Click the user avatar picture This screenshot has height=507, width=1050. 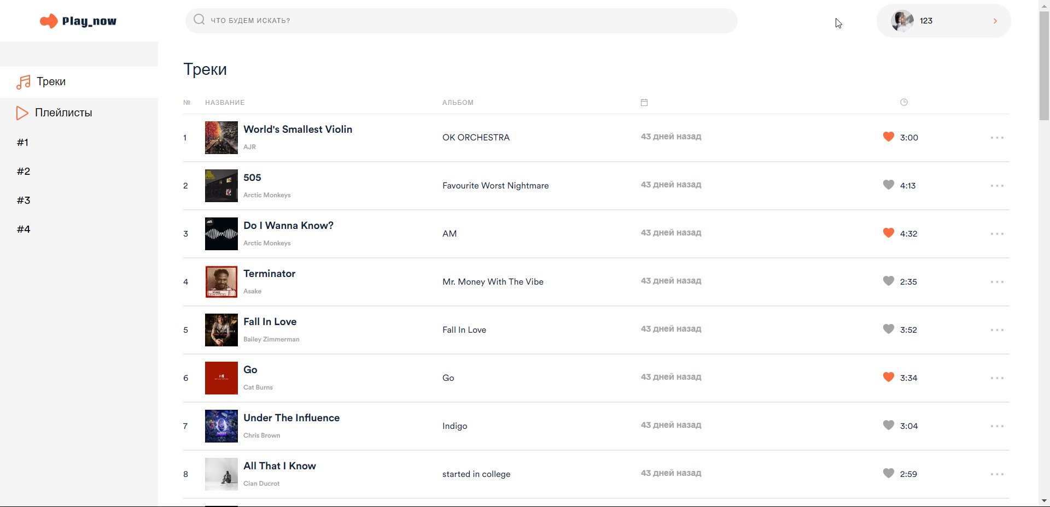pyautogui.click(x=902, y=21)
